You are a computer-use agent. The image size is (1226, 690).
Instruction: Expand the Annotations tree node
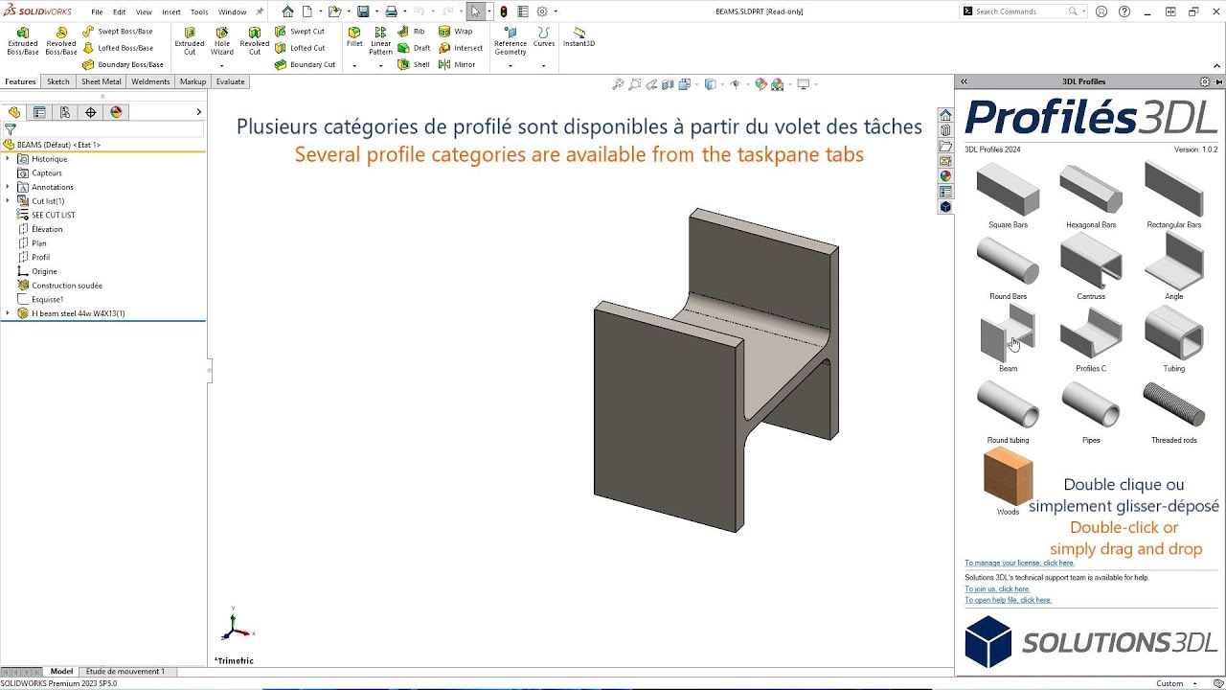click(x=8, y=187)
